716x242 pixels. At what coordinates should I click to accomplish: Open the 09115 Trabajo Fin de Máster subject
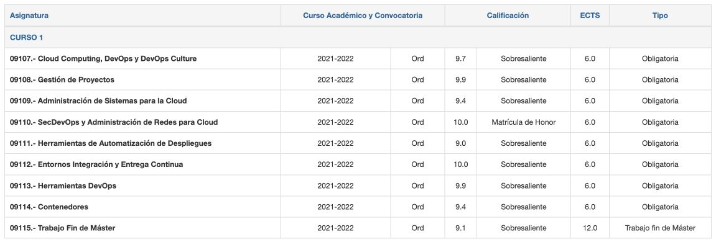pos(63,228)
